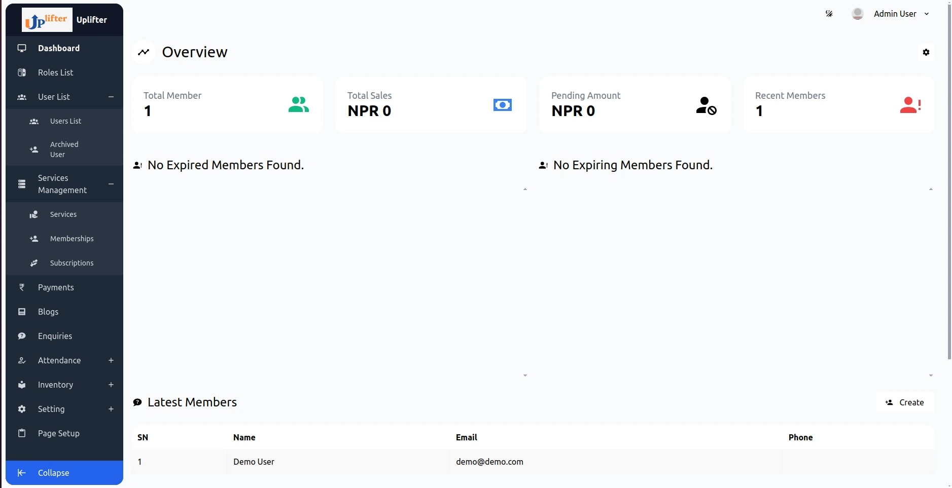Image resolution: width=952 pixels, height=488 pixels.
Task: Expand the Inventory menu section
Action: pos(111,385)
